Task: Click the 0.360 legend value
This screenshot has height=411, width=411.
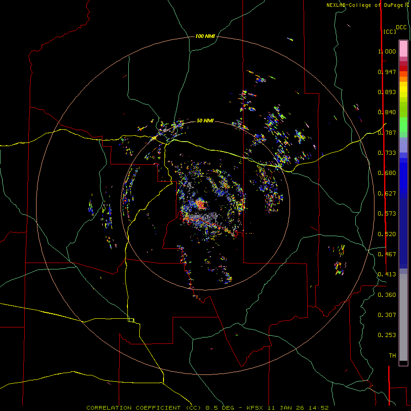Action: (387, 295)
